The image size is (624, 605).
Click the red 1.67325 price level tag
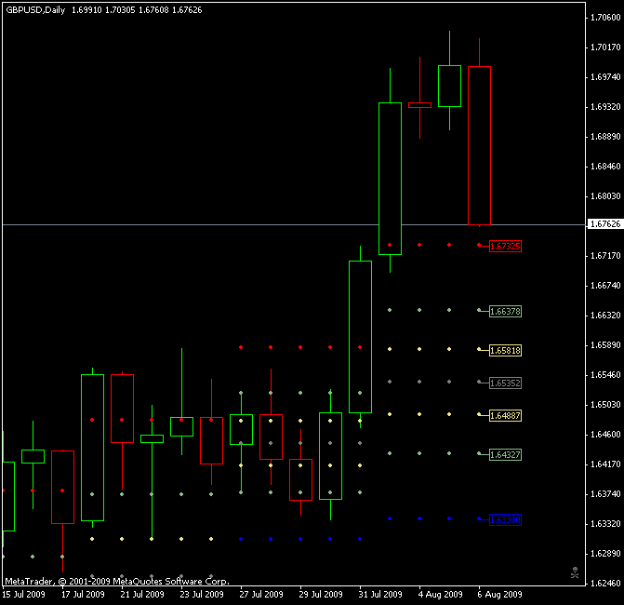coord(505,246)
